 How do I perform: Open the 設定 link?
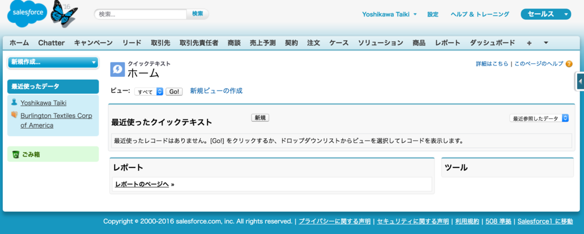433,14
